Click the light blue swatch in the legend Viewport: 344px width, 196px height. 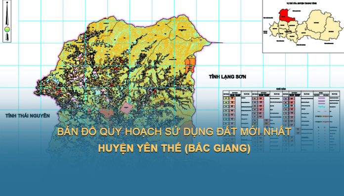286,106
